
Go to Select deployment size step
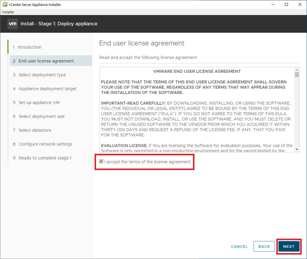click(42, 116)
